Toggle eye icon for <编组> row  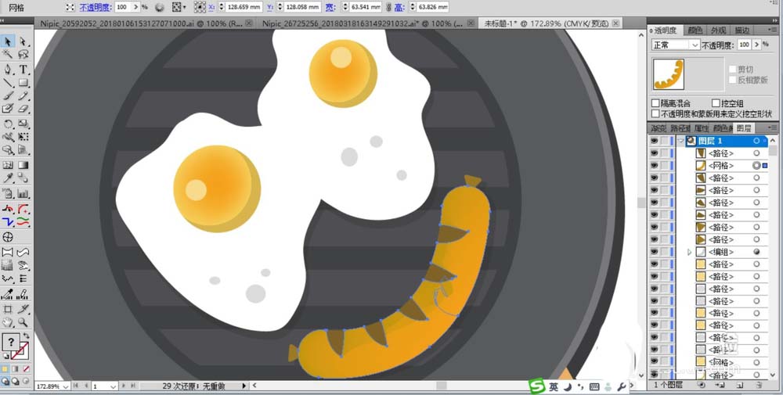pos(654,252)
